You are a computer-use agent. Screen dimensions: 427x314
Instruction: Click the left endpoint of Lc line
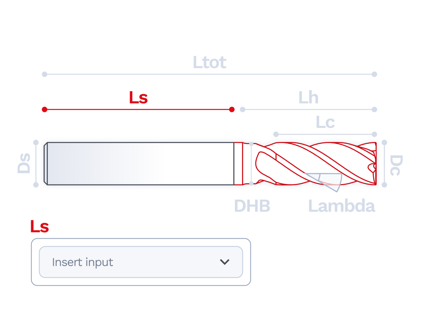pyautogui.click(x=276, y=134)
